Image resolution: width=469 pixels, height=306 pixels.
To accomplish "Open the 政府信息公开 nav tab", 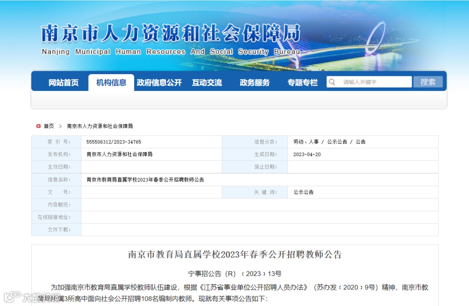I will coord(159,82).
